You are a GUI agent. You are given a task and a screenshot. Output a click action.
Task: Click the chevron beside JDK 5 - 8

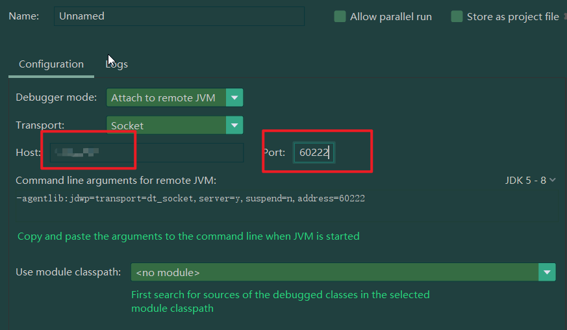pyautogui.click(x=552, y=180)
